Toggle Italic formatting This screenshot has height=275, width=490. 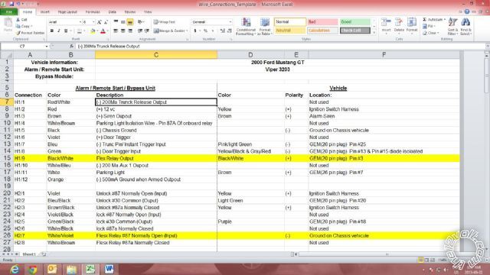tap(59, 31)
